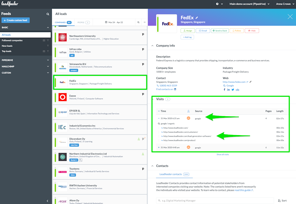The image size is (296, 204).
Task: Open the read this guide link
Action: [x=243, y=190]
